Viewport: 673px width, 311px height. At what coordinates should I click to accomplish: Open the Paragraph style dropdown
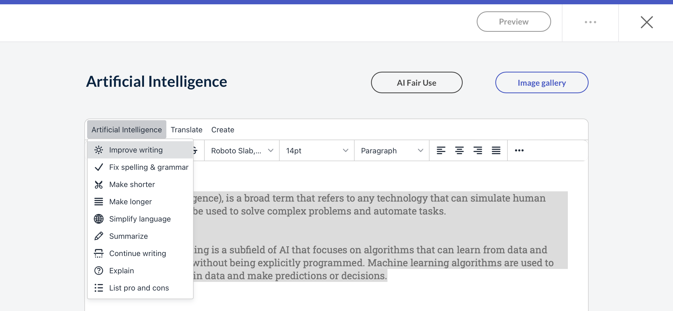pos(392,151)
